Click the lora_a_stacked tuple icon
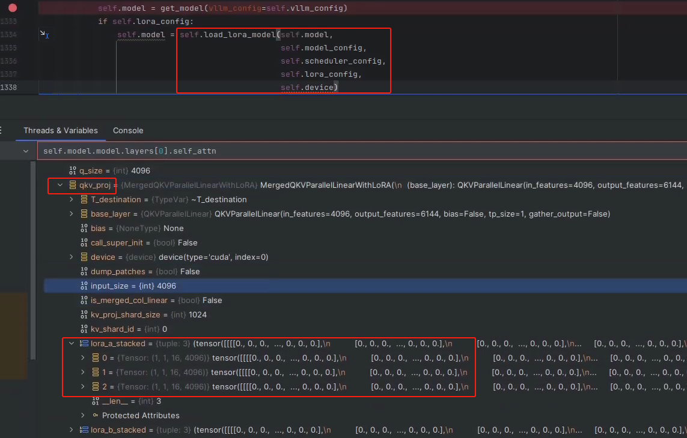 click(84, 343)
